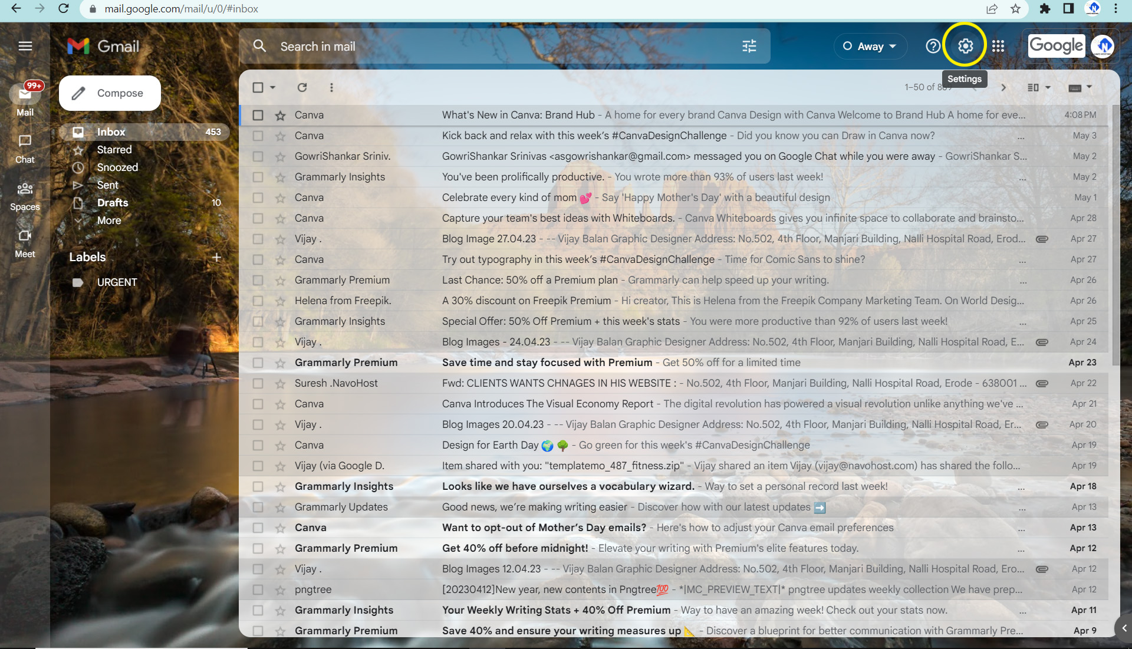
Task: Expand the More folders list
Action: tap(109, 220)
